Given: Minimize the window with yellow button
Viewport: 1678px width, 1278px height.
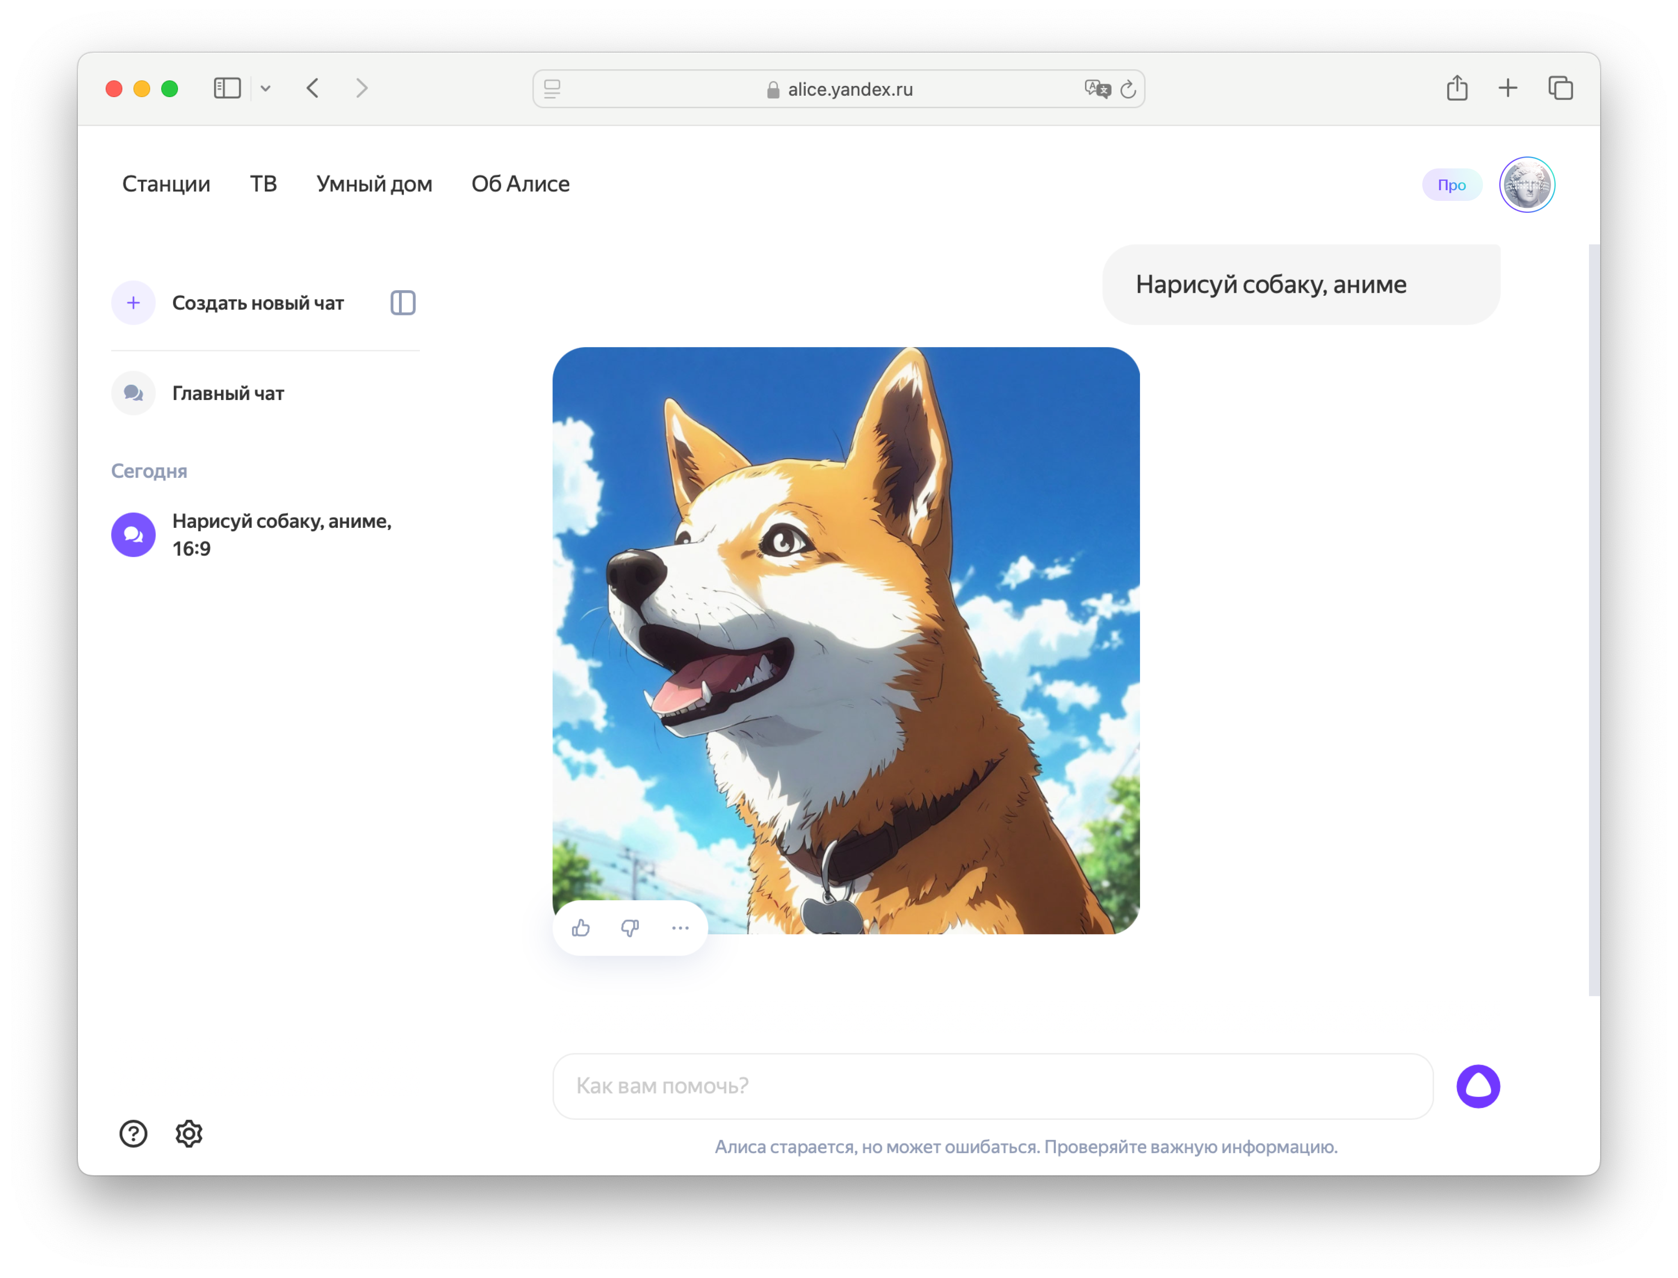Looking at the screenshot, I should [x=142, y=89].
